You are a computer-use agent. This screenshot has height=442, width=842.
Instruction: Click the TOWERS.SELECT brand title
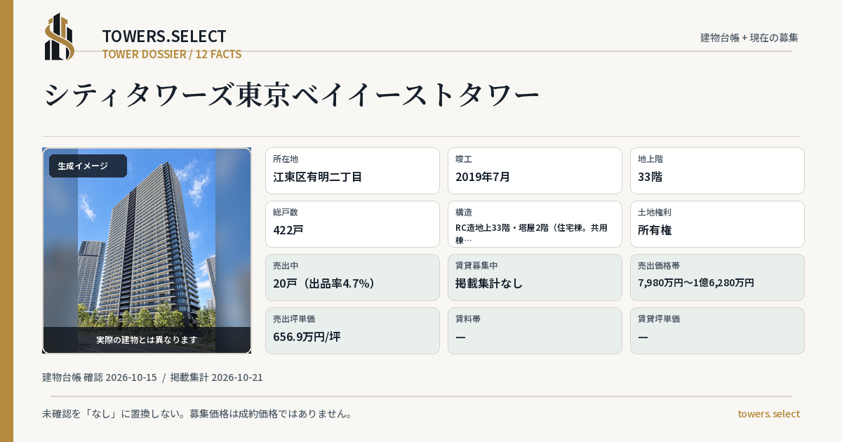coord(164,36)
